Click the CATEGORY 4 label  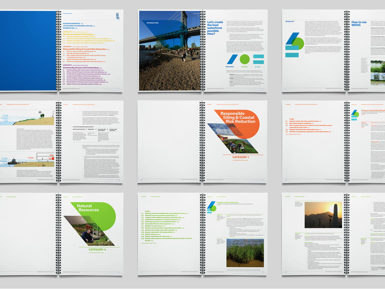97,249
